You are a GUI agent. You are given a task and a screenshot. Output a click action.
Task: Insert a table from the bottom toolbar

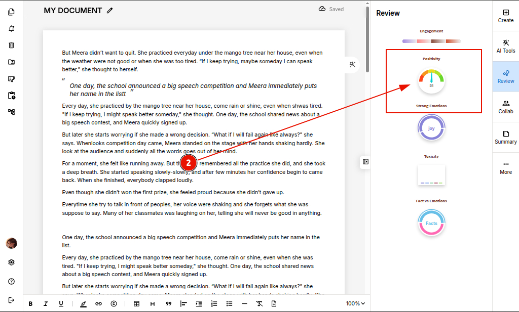136,304
